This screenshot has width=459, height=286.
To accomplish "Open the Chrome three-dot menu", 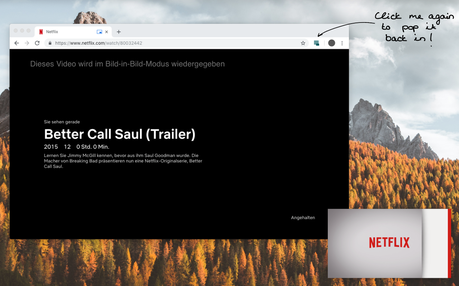I will [342, 43].
